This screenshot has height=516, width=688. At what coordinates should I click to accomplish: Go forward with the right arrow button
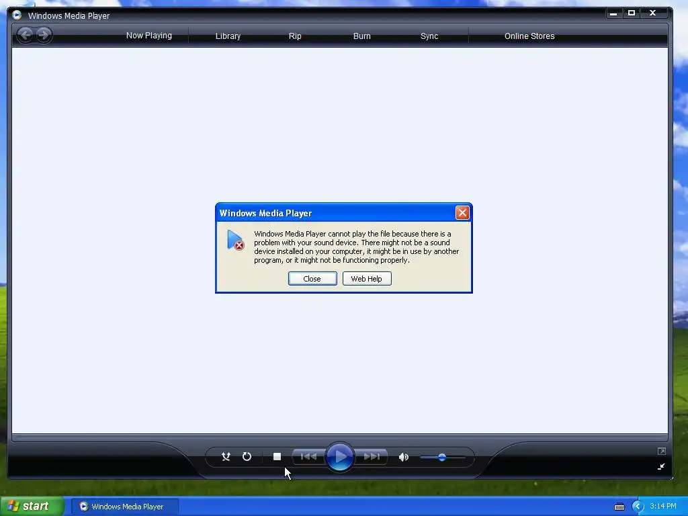(x=44, y=35)
